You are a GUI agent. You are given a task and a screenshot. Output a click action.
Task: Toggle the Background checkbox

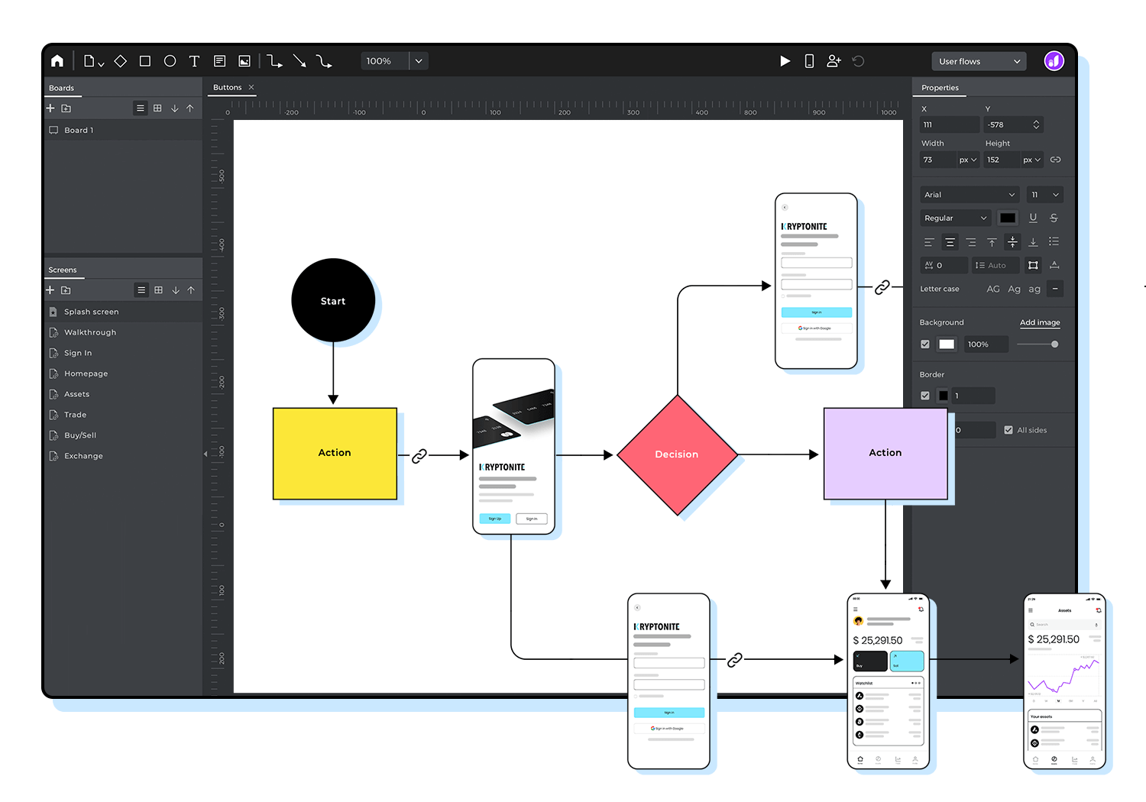point(925,344)
